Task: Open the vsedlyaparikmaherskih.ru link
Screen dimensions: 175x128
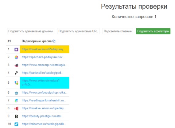Action: tap(44, 100)
